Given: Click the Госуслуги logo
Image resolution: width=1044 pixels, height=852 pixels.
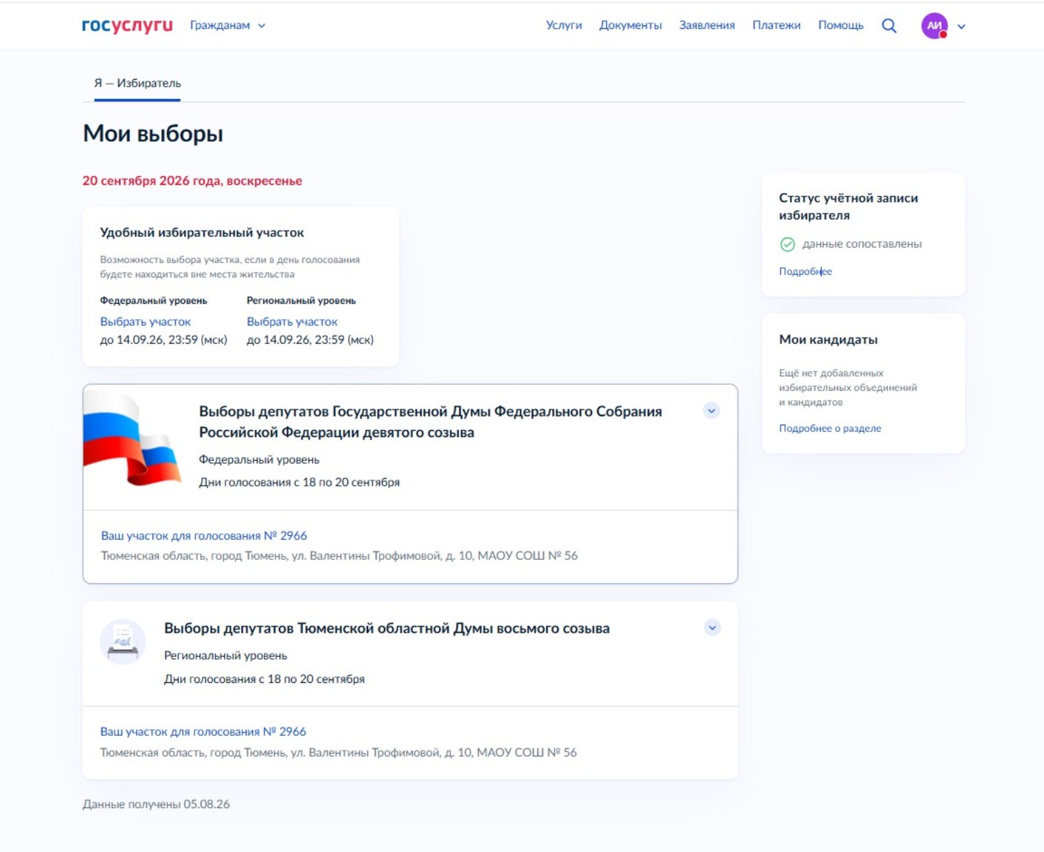Looking at the screenshot, I should point(127,25).
